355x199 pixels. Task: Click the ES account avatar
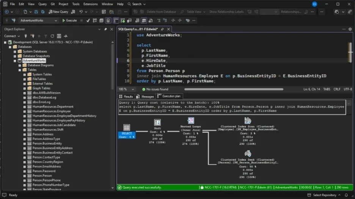click(314, 4)
